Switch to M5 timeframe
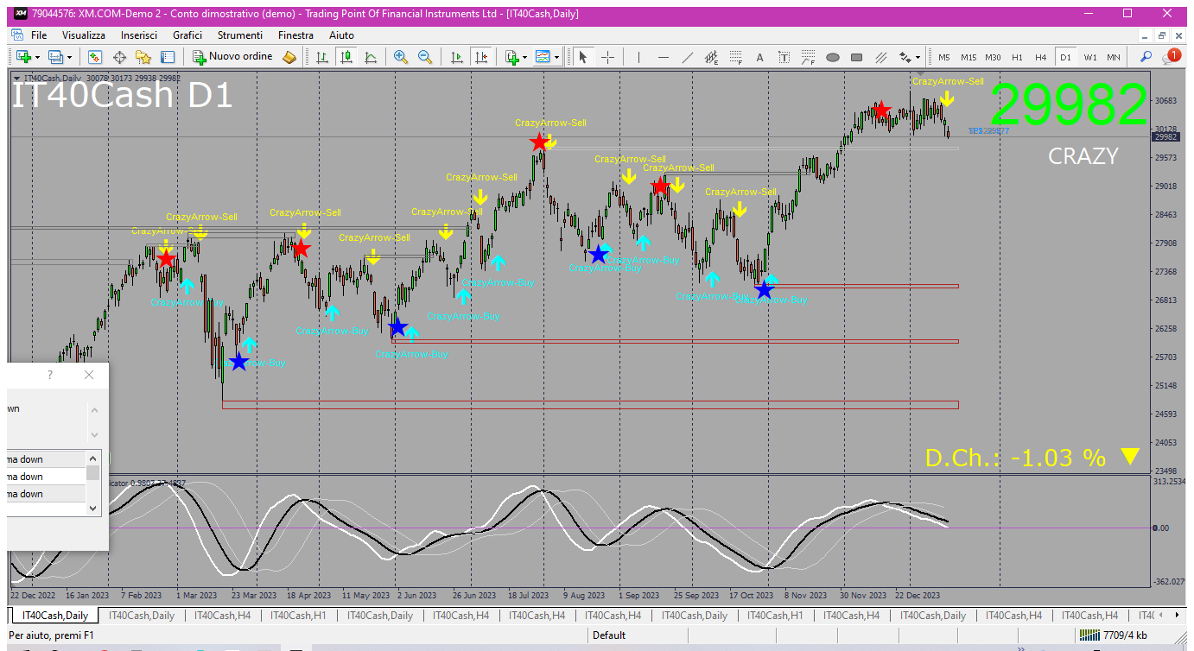 943,57
